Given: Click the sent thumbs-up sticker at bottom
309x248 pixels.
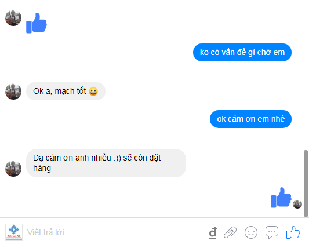Looking at the screenshot, I should point(281,198).
